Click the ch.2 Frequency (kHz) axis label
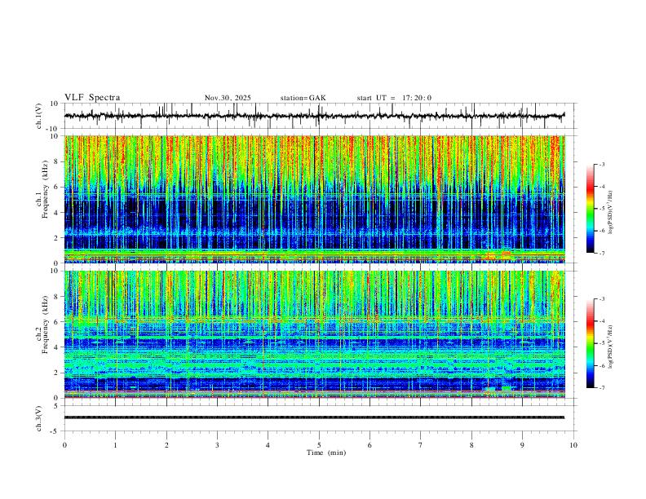The image size is (646, 499). [x=42, y=334]
